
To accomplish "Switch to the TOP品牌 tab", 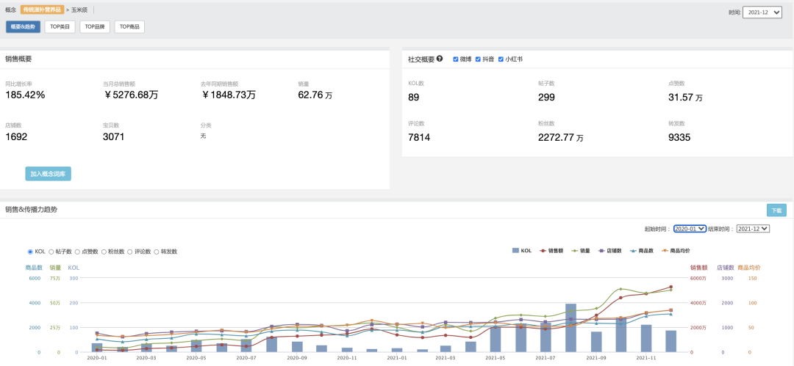I will 95,27.
